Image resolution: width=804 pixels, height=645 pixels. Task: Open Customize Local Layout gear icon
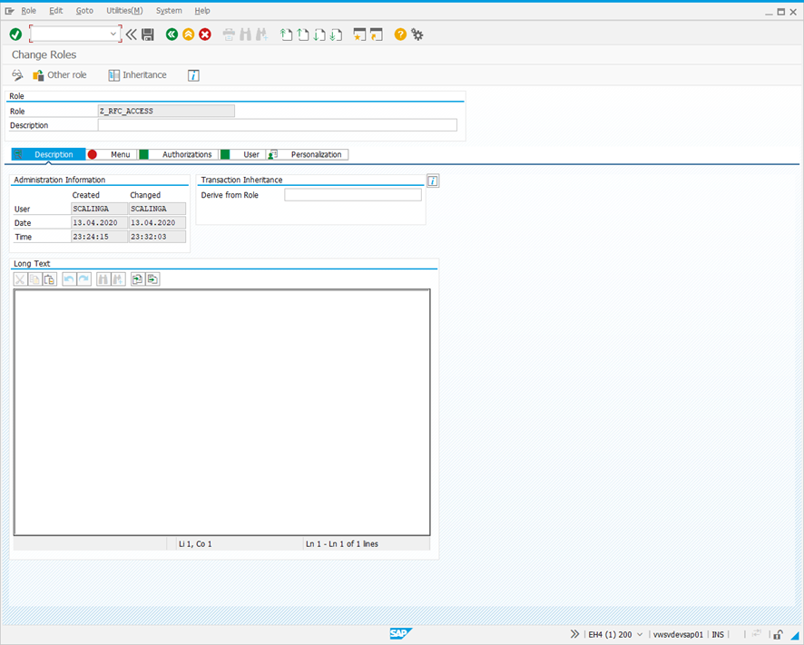(417, 34)
